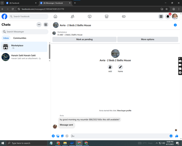This screenshot has width=182, height=146.
Task: Open the browser three-dots menu
Action: click(179, 9)
